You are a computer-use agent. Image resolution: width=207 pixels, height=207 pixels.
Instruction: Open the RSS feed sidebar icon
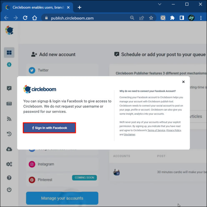coord(9,119)
